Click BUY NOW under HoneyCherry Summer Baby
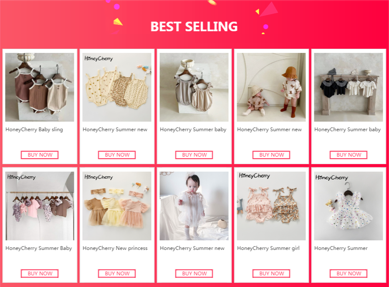 40,273
